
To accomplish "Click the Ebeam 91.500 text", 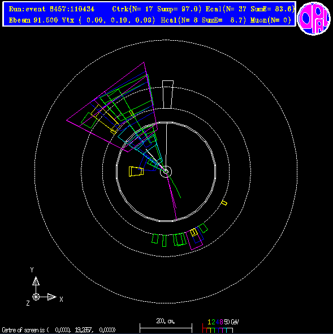I will click(x=33, y=20).
